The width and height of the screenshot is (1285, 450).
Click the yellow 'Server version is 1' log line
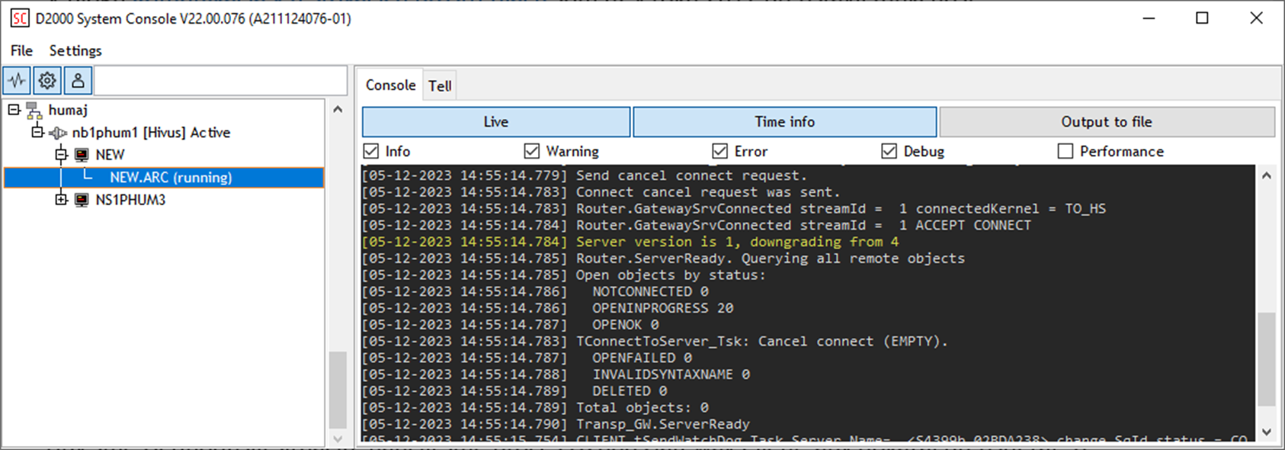630,242
